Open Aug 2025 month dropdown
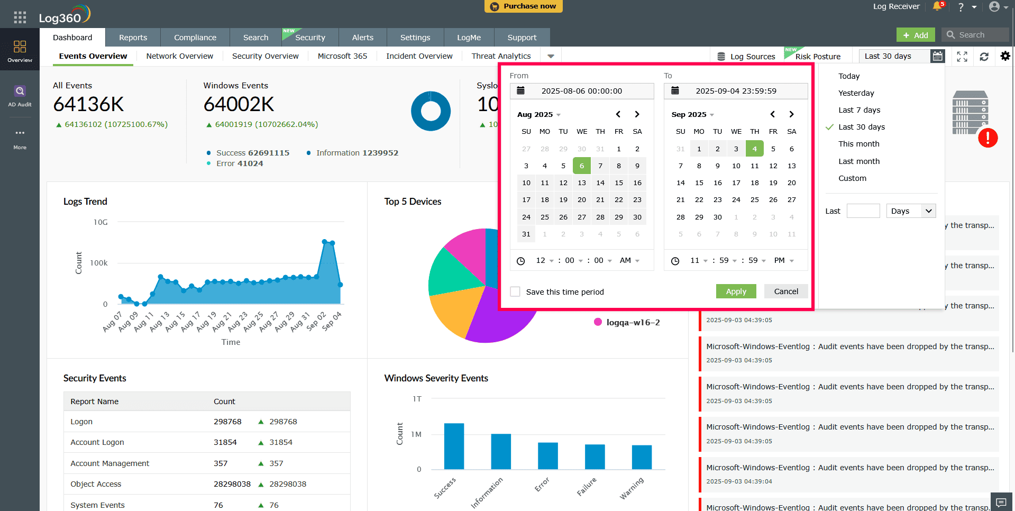This screenshot has height=511, width=1015. coord(539,114)
